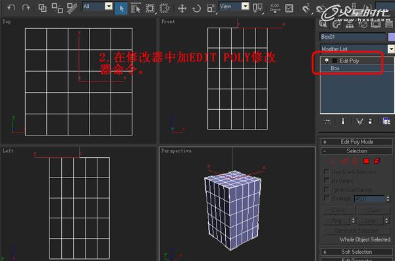Click the Loop button
395x261 pixels.
(x=370, y=221)
